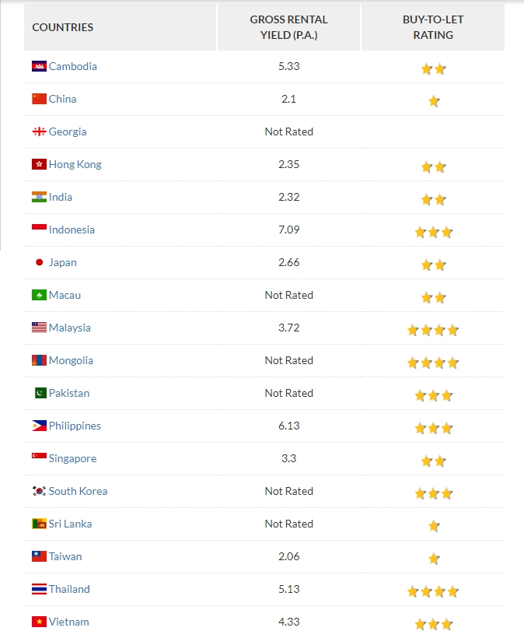The height and width of the screenshot is (638, 524).
Task: Sort by Countries column header
Action: 63,27
